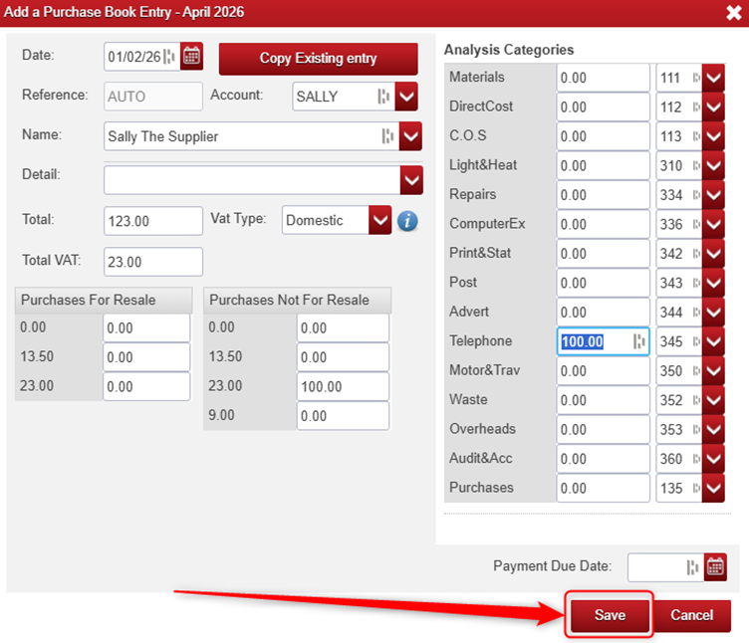
Task: Click the DirectCost amount field
Action: [x=604, y=107]
